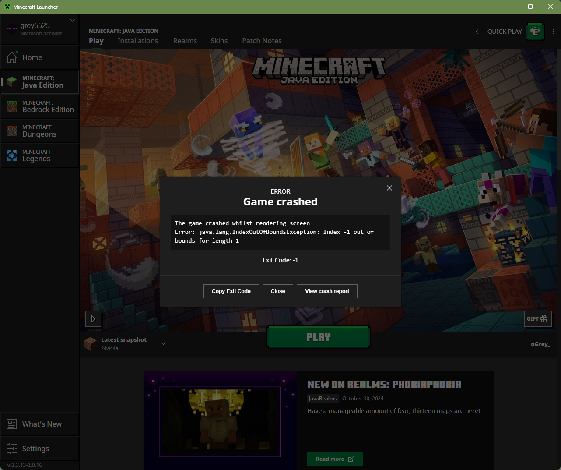Select Minecraft Dungeons in sidebar

pyautogui.click(x=40, y=131)
